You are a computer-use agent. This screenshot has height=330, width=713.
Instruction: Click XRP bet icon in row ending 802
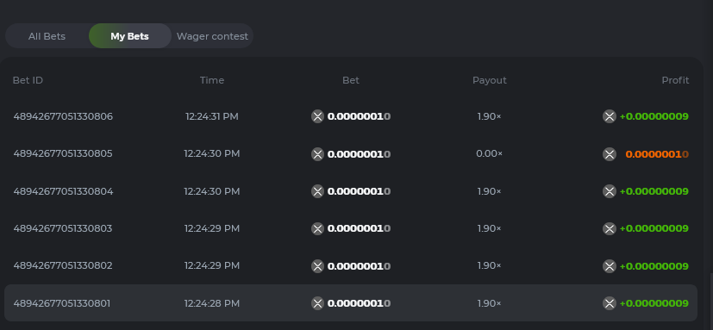point(317,266)
